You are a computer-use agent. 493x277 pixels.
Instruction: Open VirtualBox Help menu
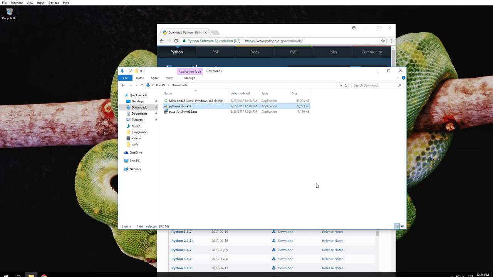(x=66, y=3)
